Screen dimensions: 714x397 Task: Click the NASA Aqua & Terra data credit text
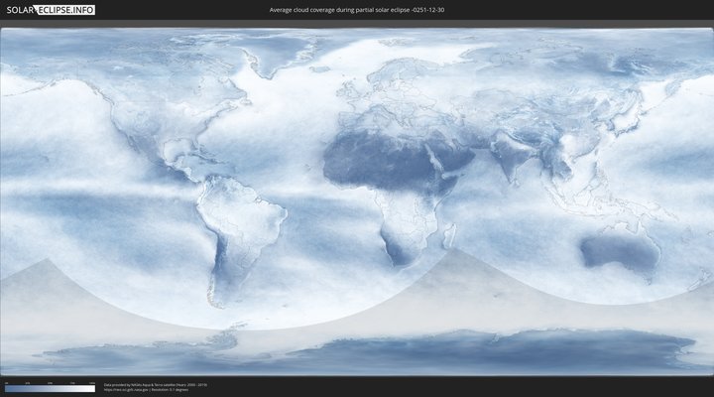tap(155, 384)
